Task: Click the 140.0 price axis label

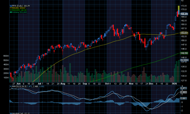Action: [184, 58]
